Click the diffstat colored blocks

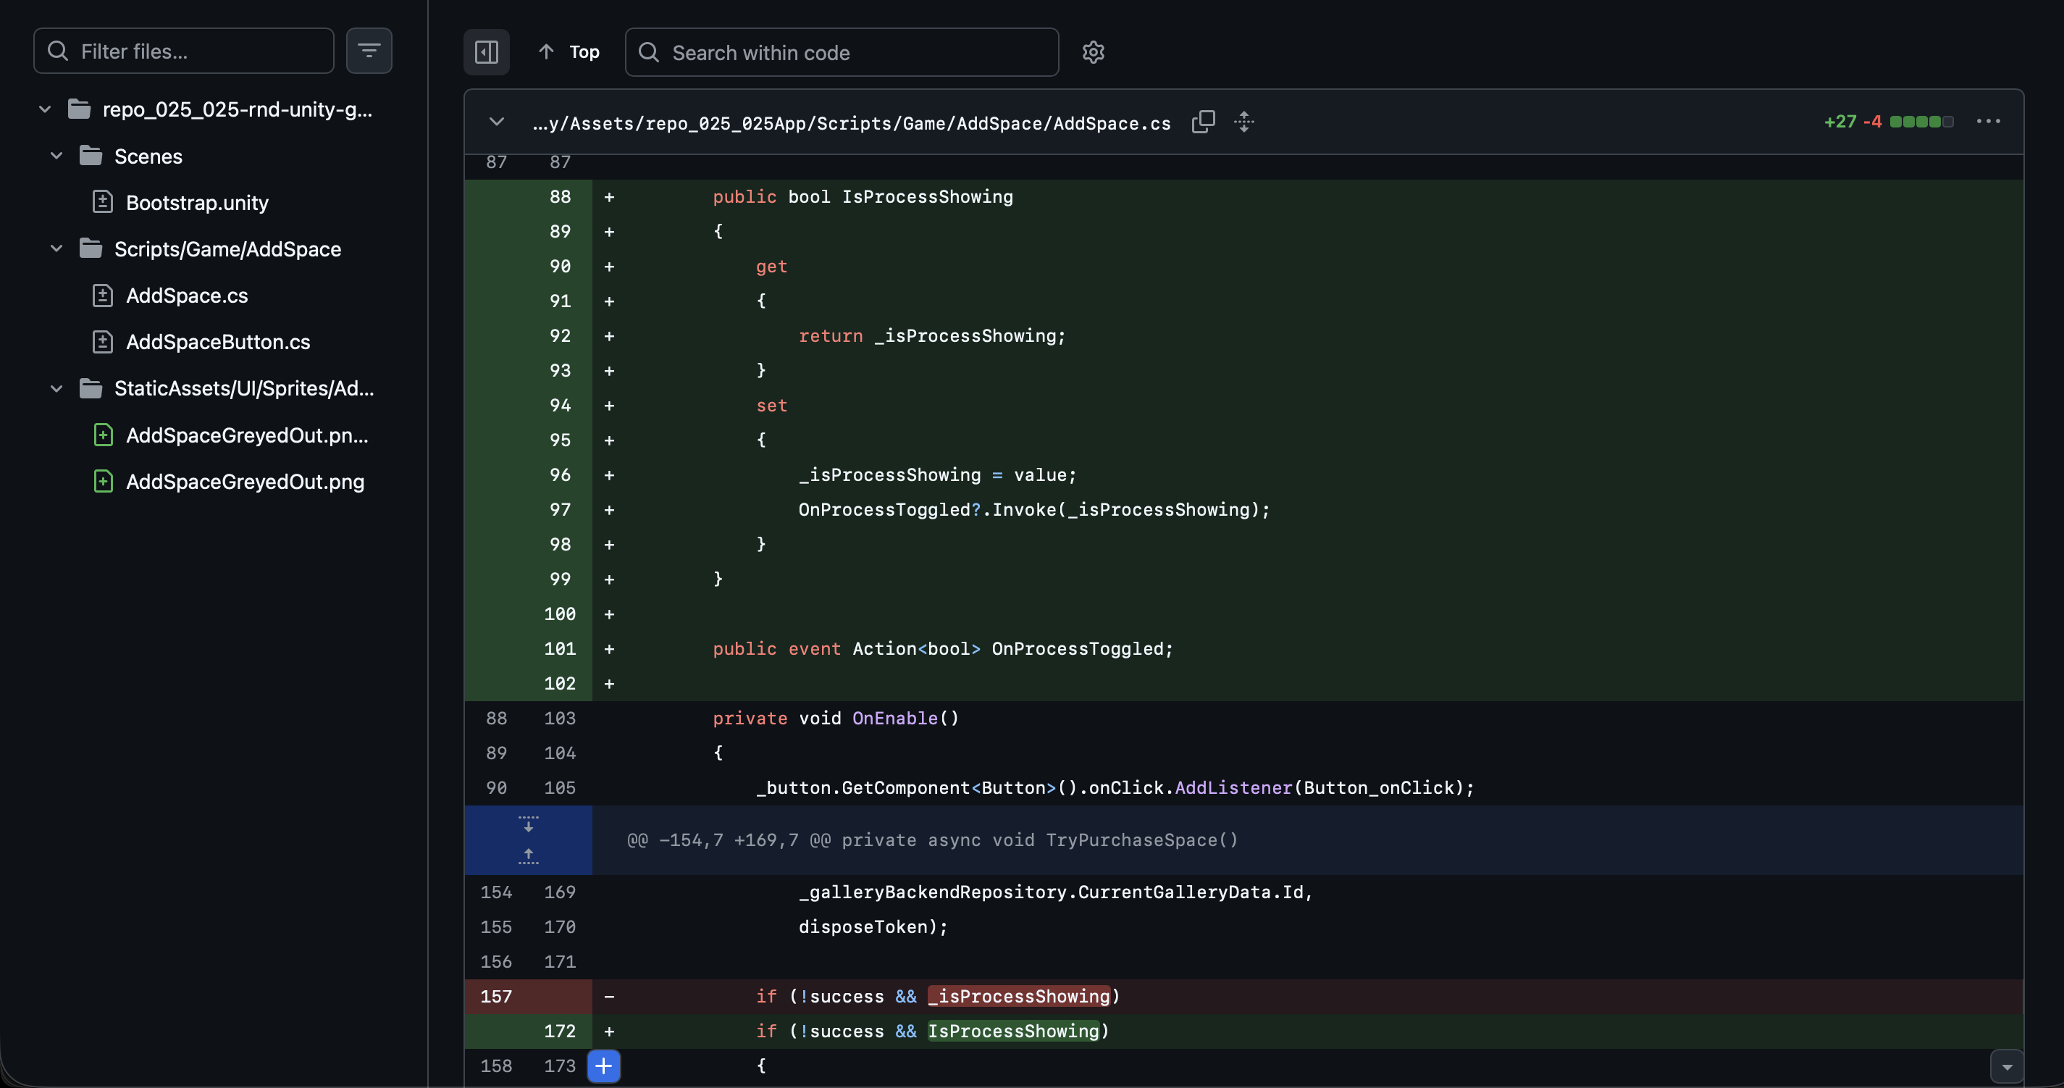(1921, 122)
